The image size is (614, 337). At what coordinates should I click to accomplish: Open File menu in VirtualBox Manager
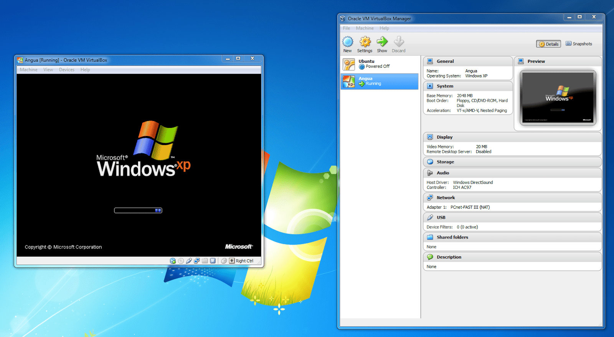[x=347, y=28]
